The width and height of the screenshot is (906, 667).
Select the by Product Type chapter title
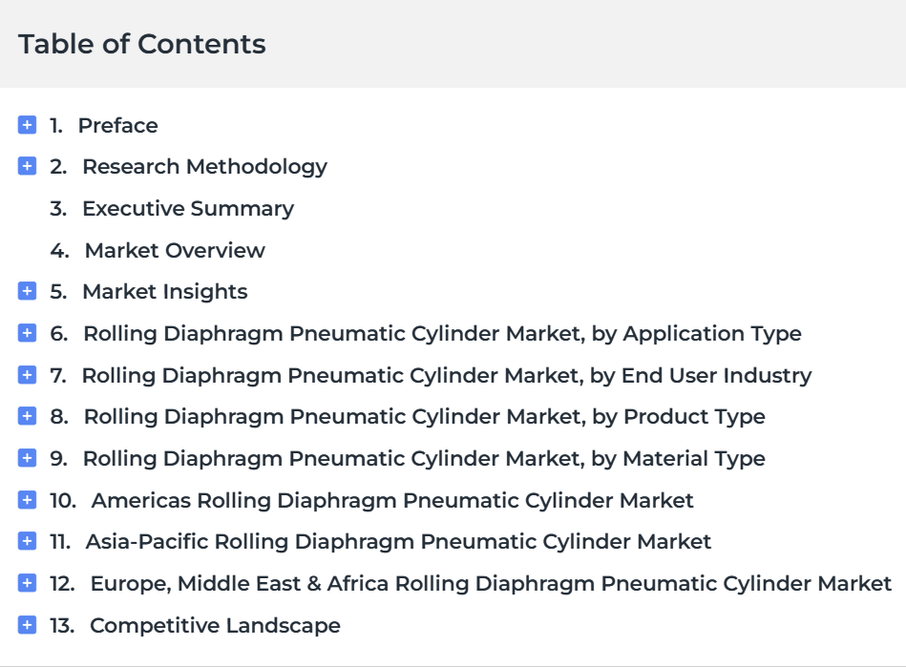coord(425,417)
